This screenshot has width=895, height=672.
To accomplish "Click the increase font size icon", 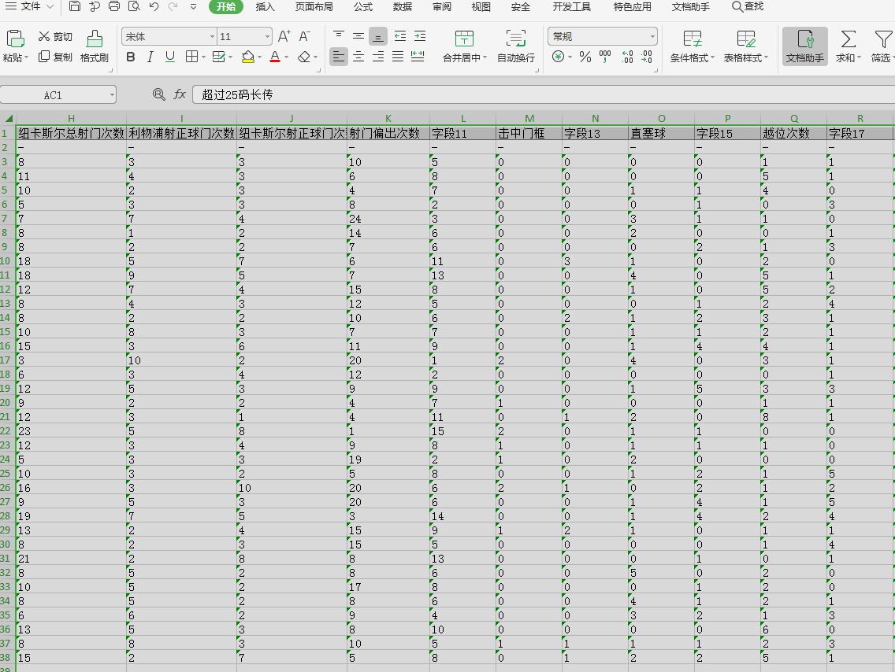I will coord(284,36).
